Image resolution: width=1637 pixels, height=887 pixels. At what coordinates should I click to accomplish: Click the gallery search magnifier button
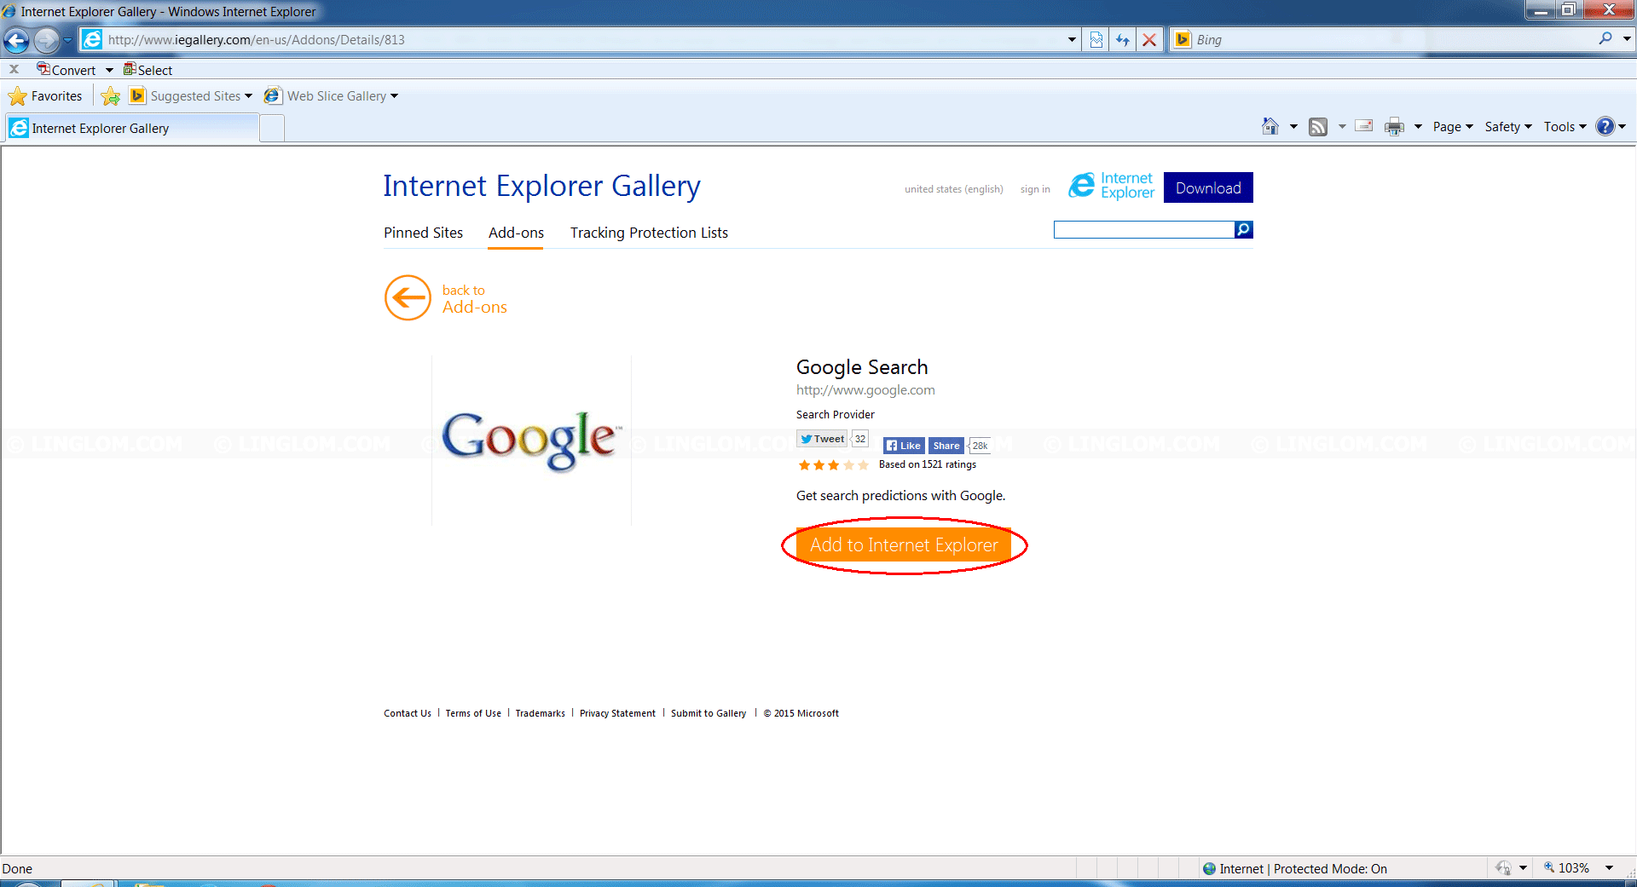click(1244, 229)
